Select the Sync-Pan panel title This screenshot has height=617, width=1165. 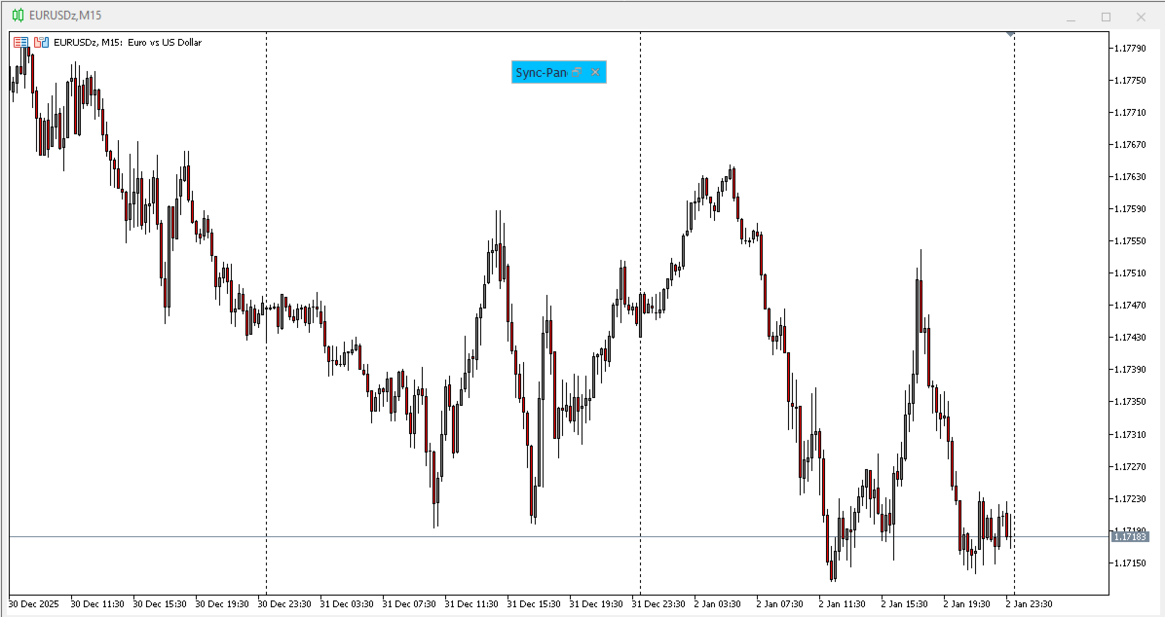pyautogui.click(x=541, y=72)
